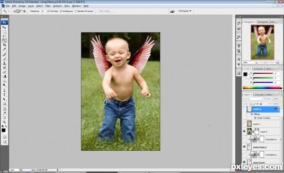Click navigator zoom in button
Image resolution: width=284 pixels, height=173 pixels.
[277, 63]
